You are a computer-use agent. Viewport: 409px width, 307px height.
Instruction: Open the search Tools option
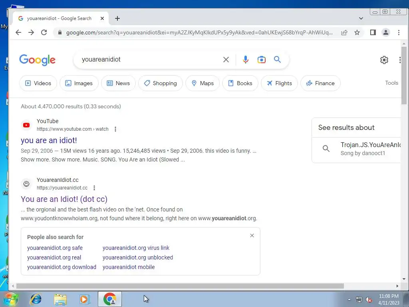pos(391,83)
